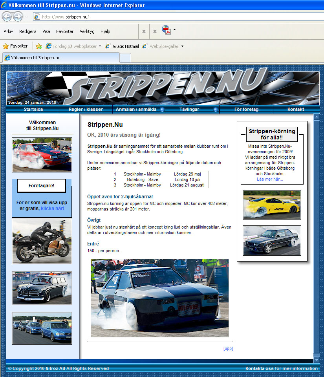Close the first toolbar with its X

(x=144, y=31)
